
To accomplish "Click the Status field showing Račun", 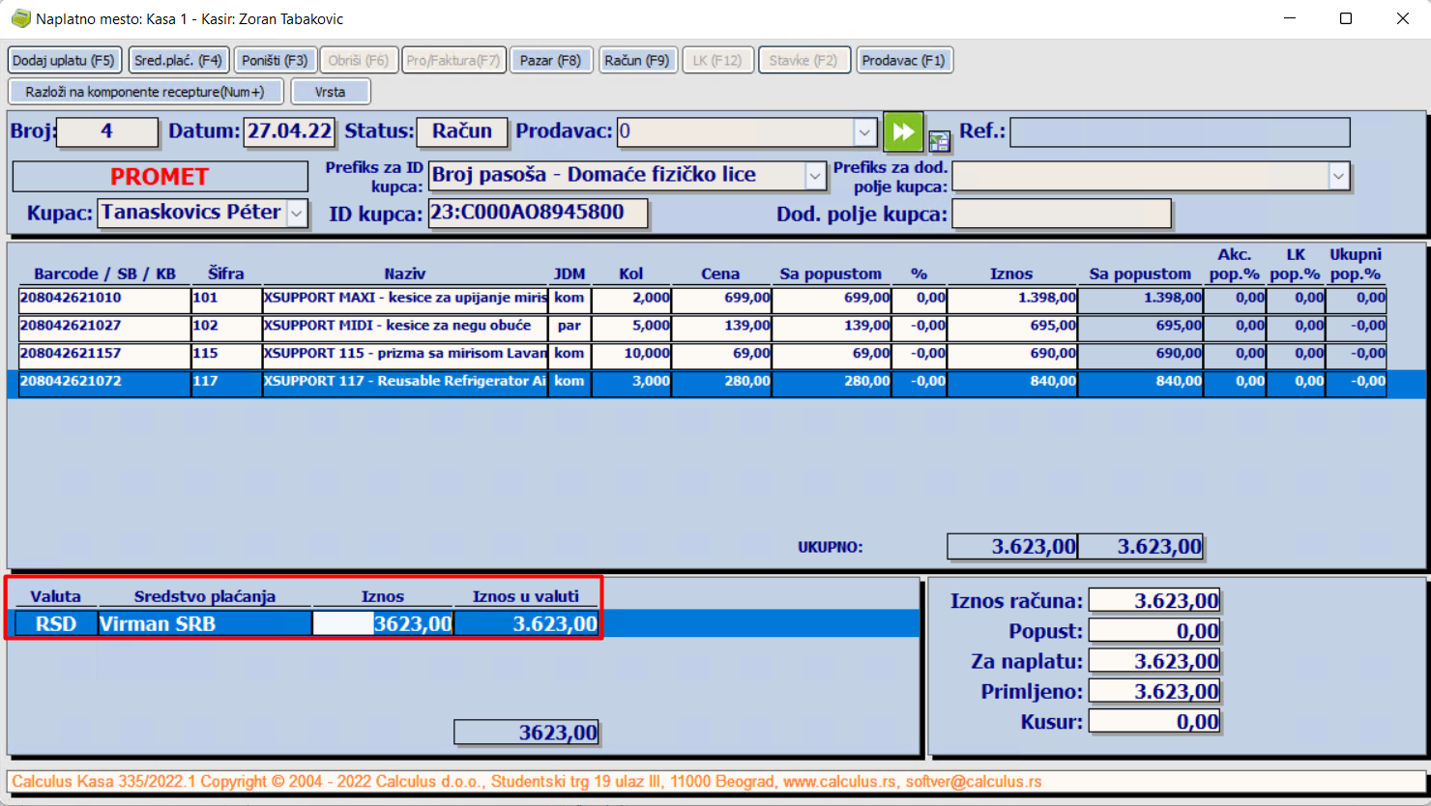I will [462, 131].
